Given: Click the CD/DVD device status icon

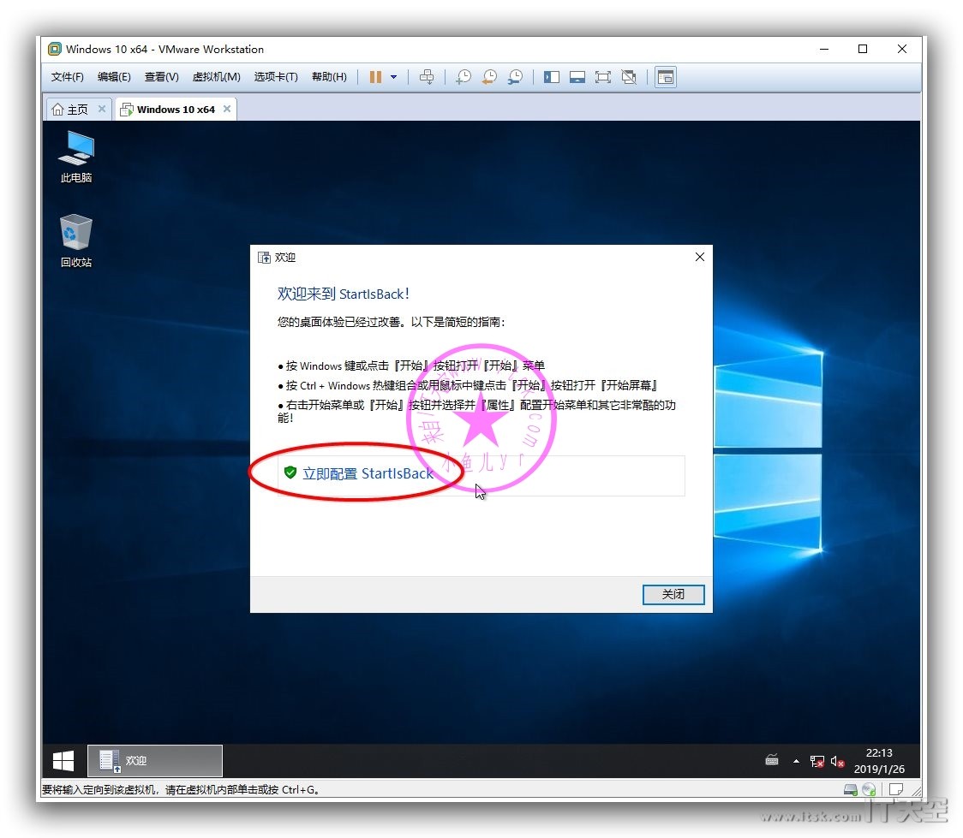Looking at the screenshot, I should [x=869, y=789].
